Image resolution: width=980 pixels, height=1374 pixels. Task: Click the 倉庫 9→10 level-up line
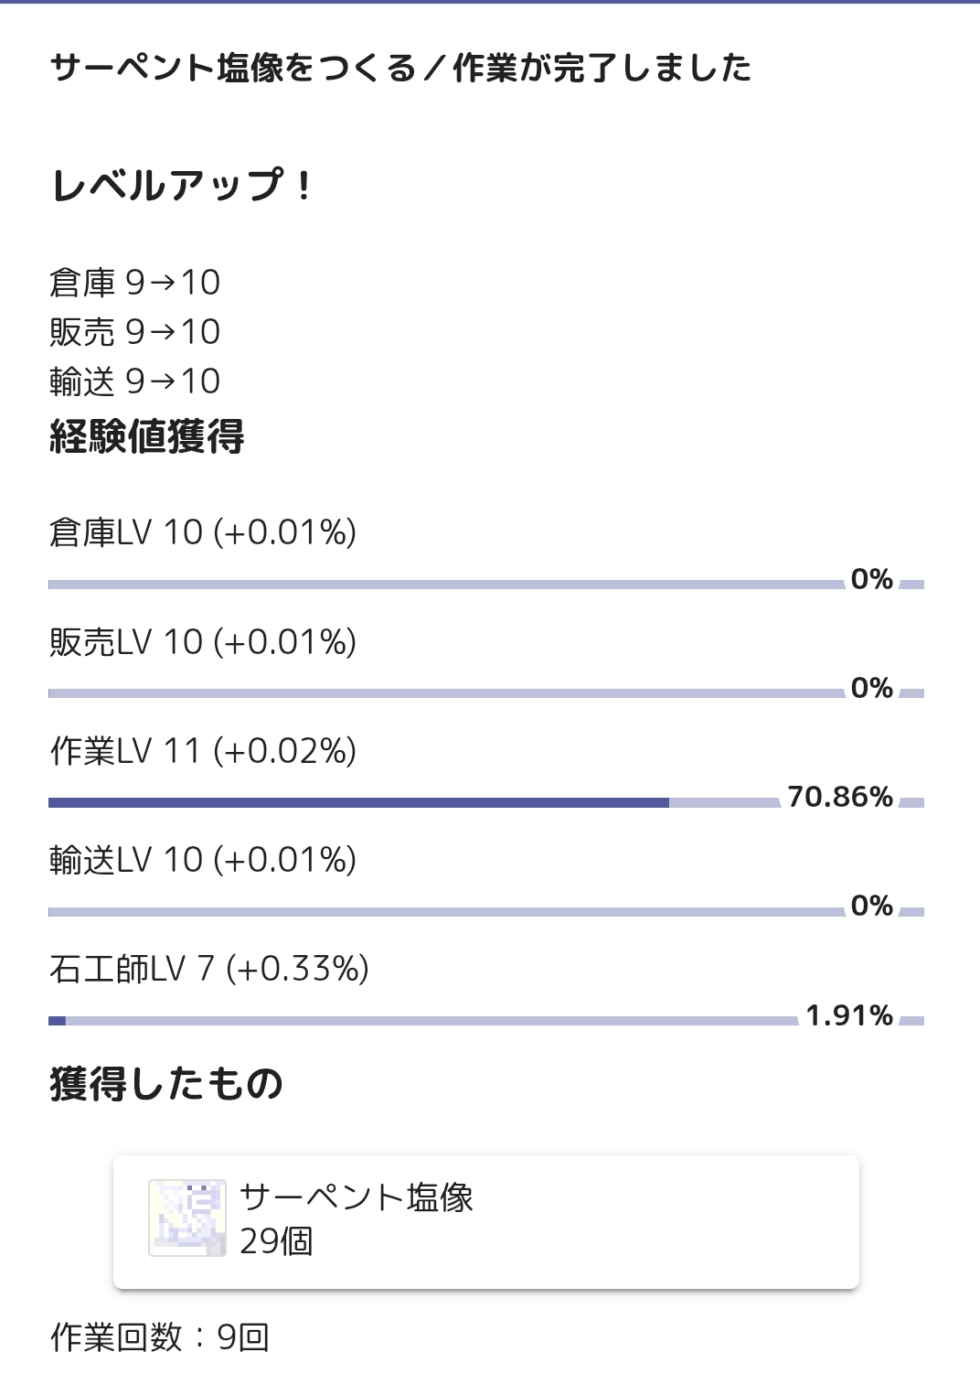tap(135, 283)
